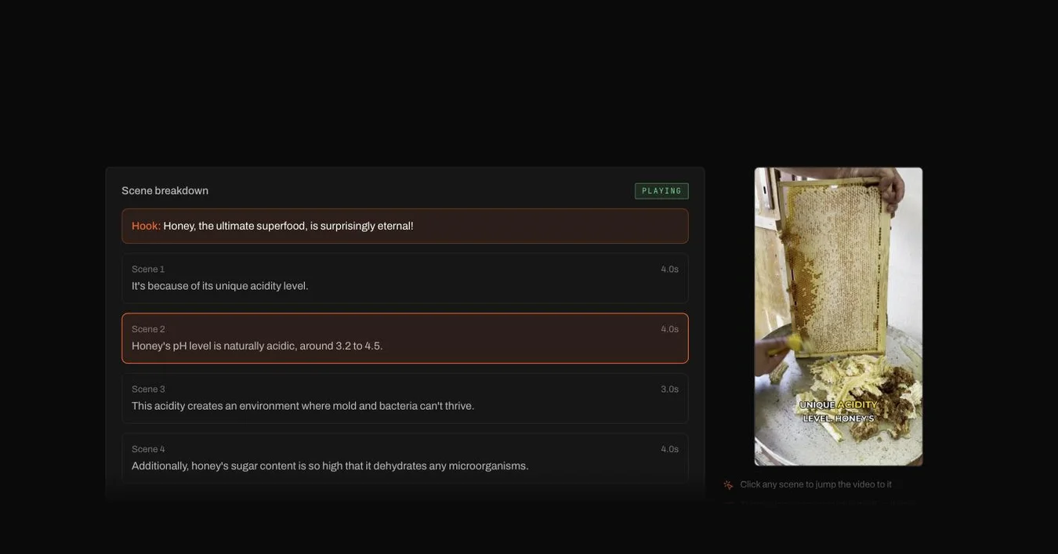Click the 'Scene 2' label

[x=148, y=329]
